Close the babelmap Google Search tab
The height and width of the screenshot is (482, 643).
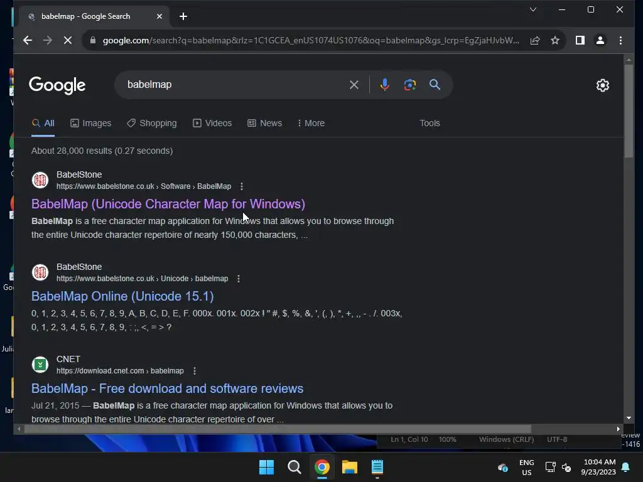[159, 16]
